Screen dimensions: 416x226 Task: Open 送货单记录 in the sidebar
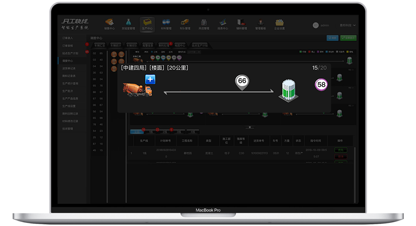click(69, 68)
